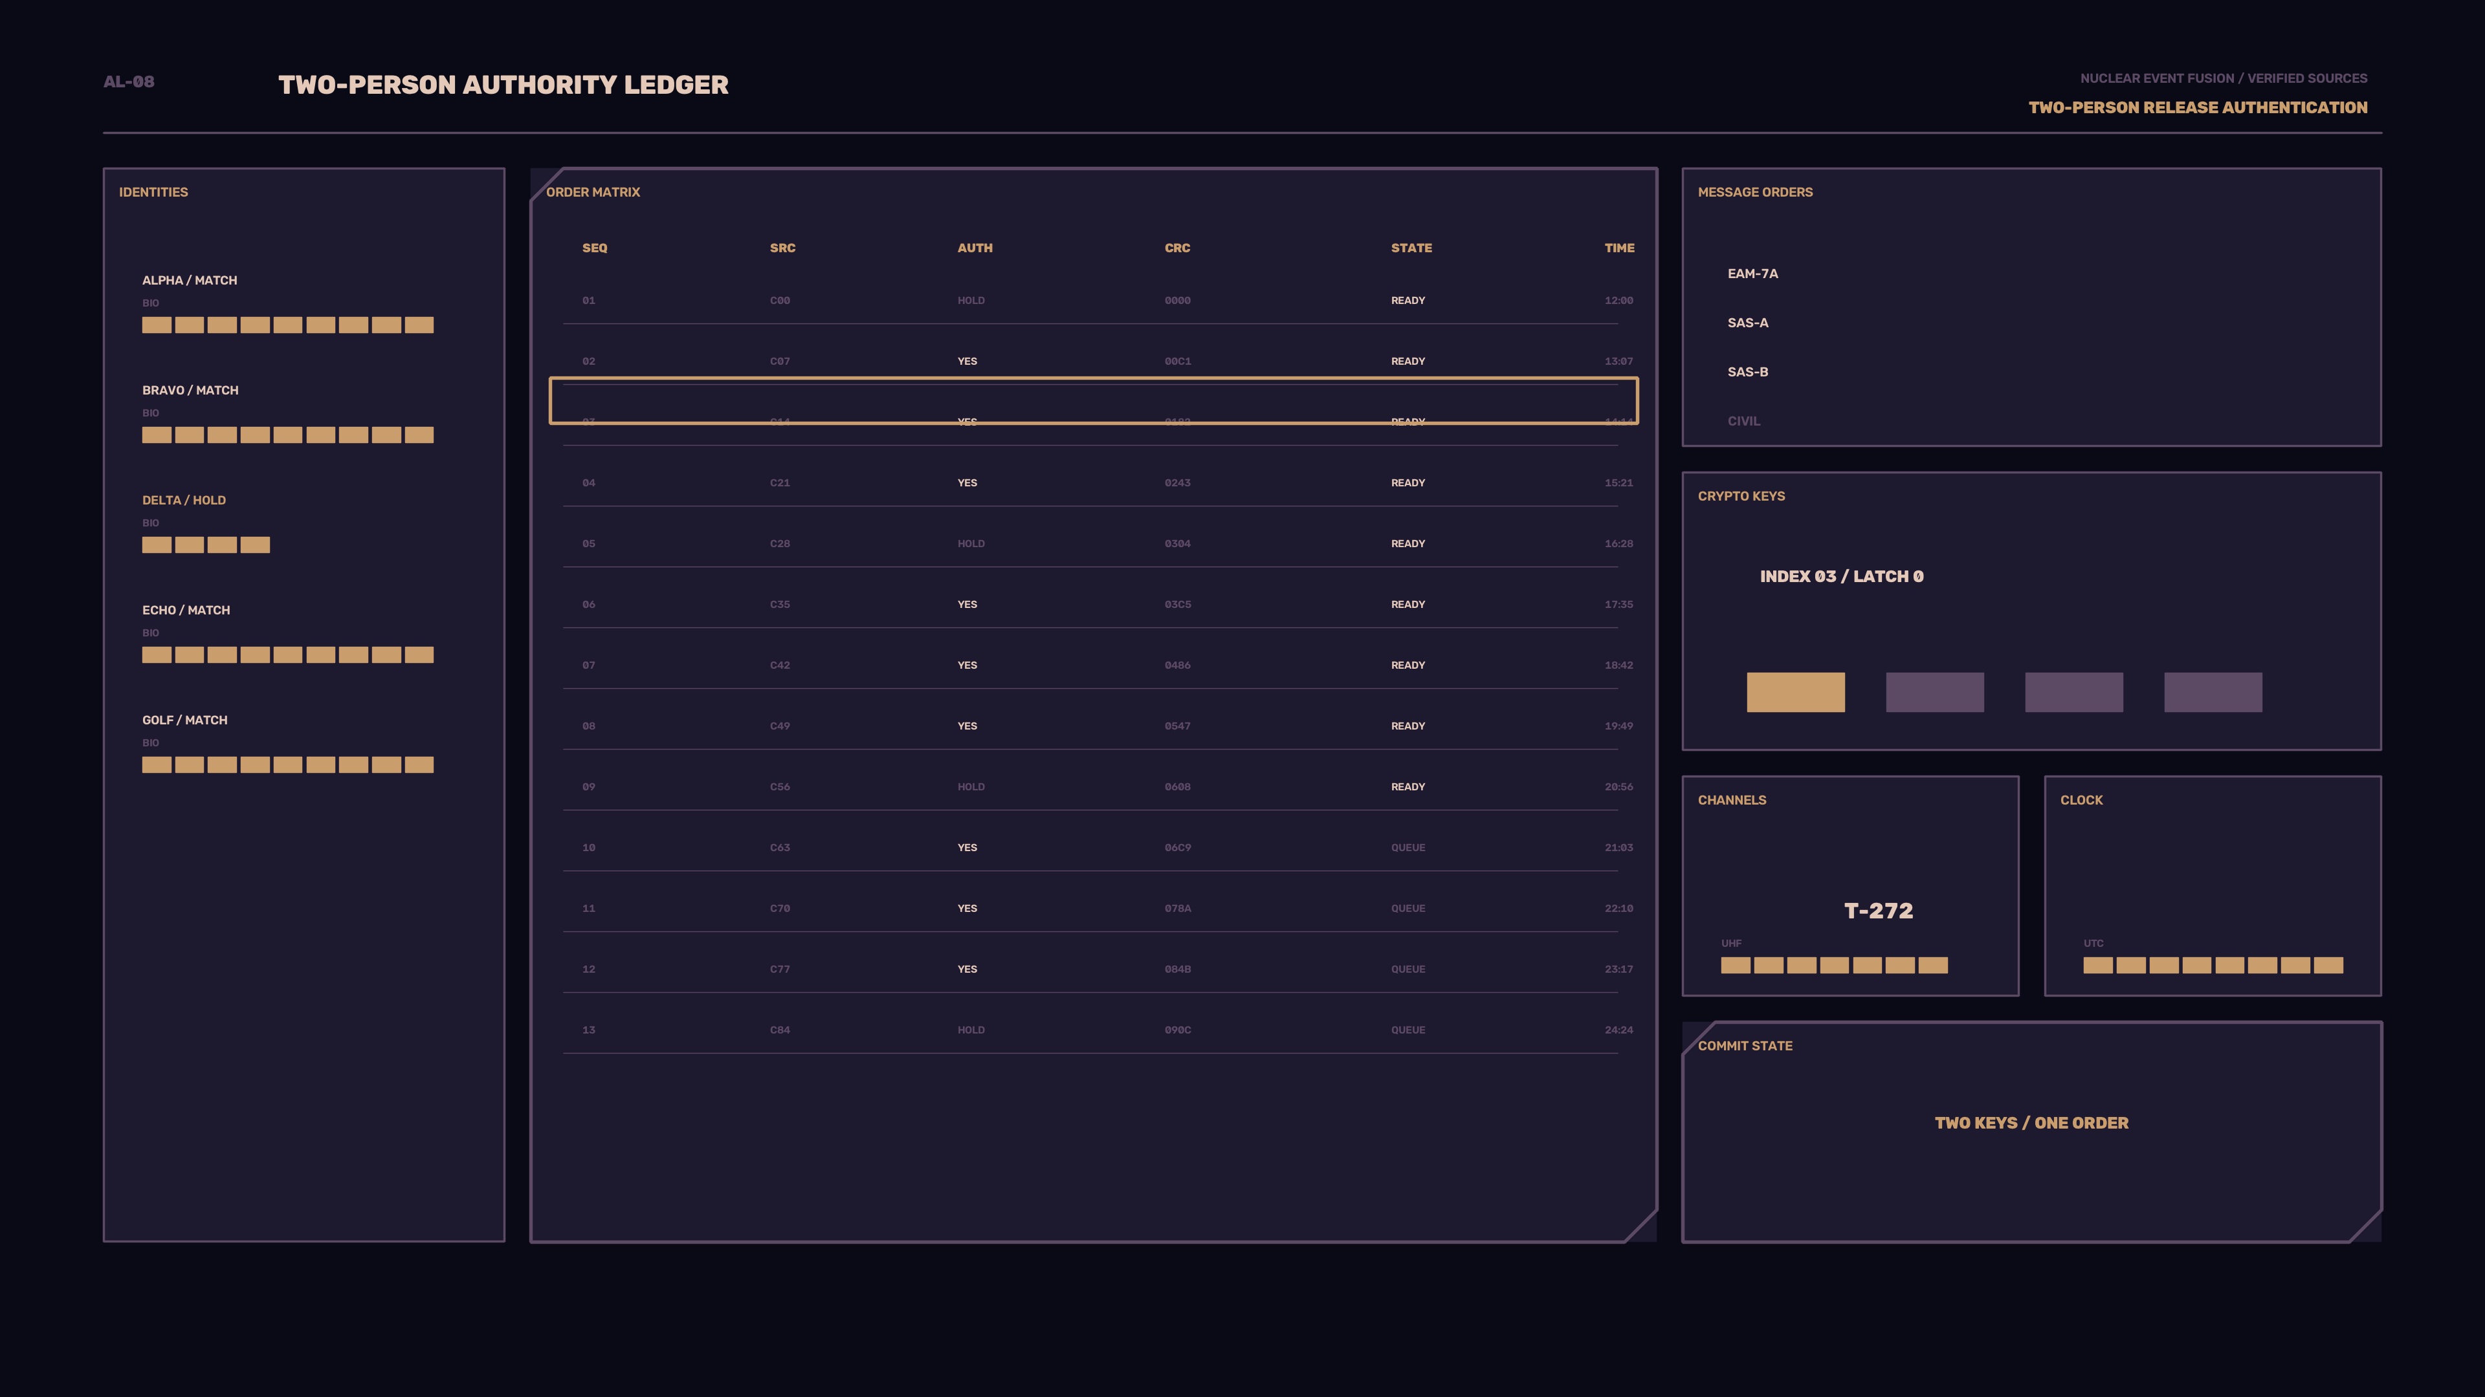Sort by the SRC column header
This screenshot has height=1397, width=2485.
(x=782, y=248)
